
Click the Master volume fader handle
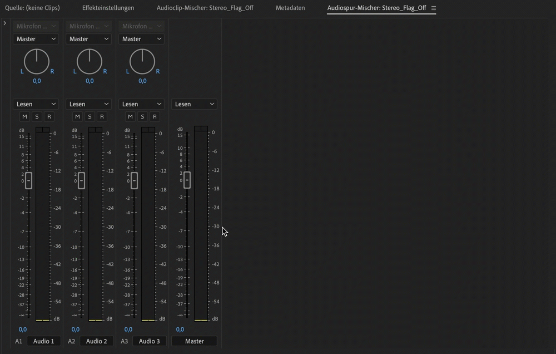[187, 180]
